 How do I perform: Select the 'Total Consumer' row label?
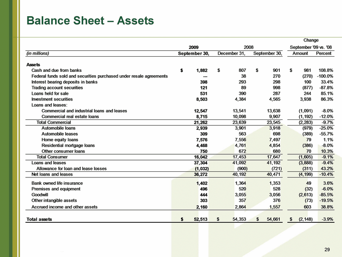(x=52, y=157)
